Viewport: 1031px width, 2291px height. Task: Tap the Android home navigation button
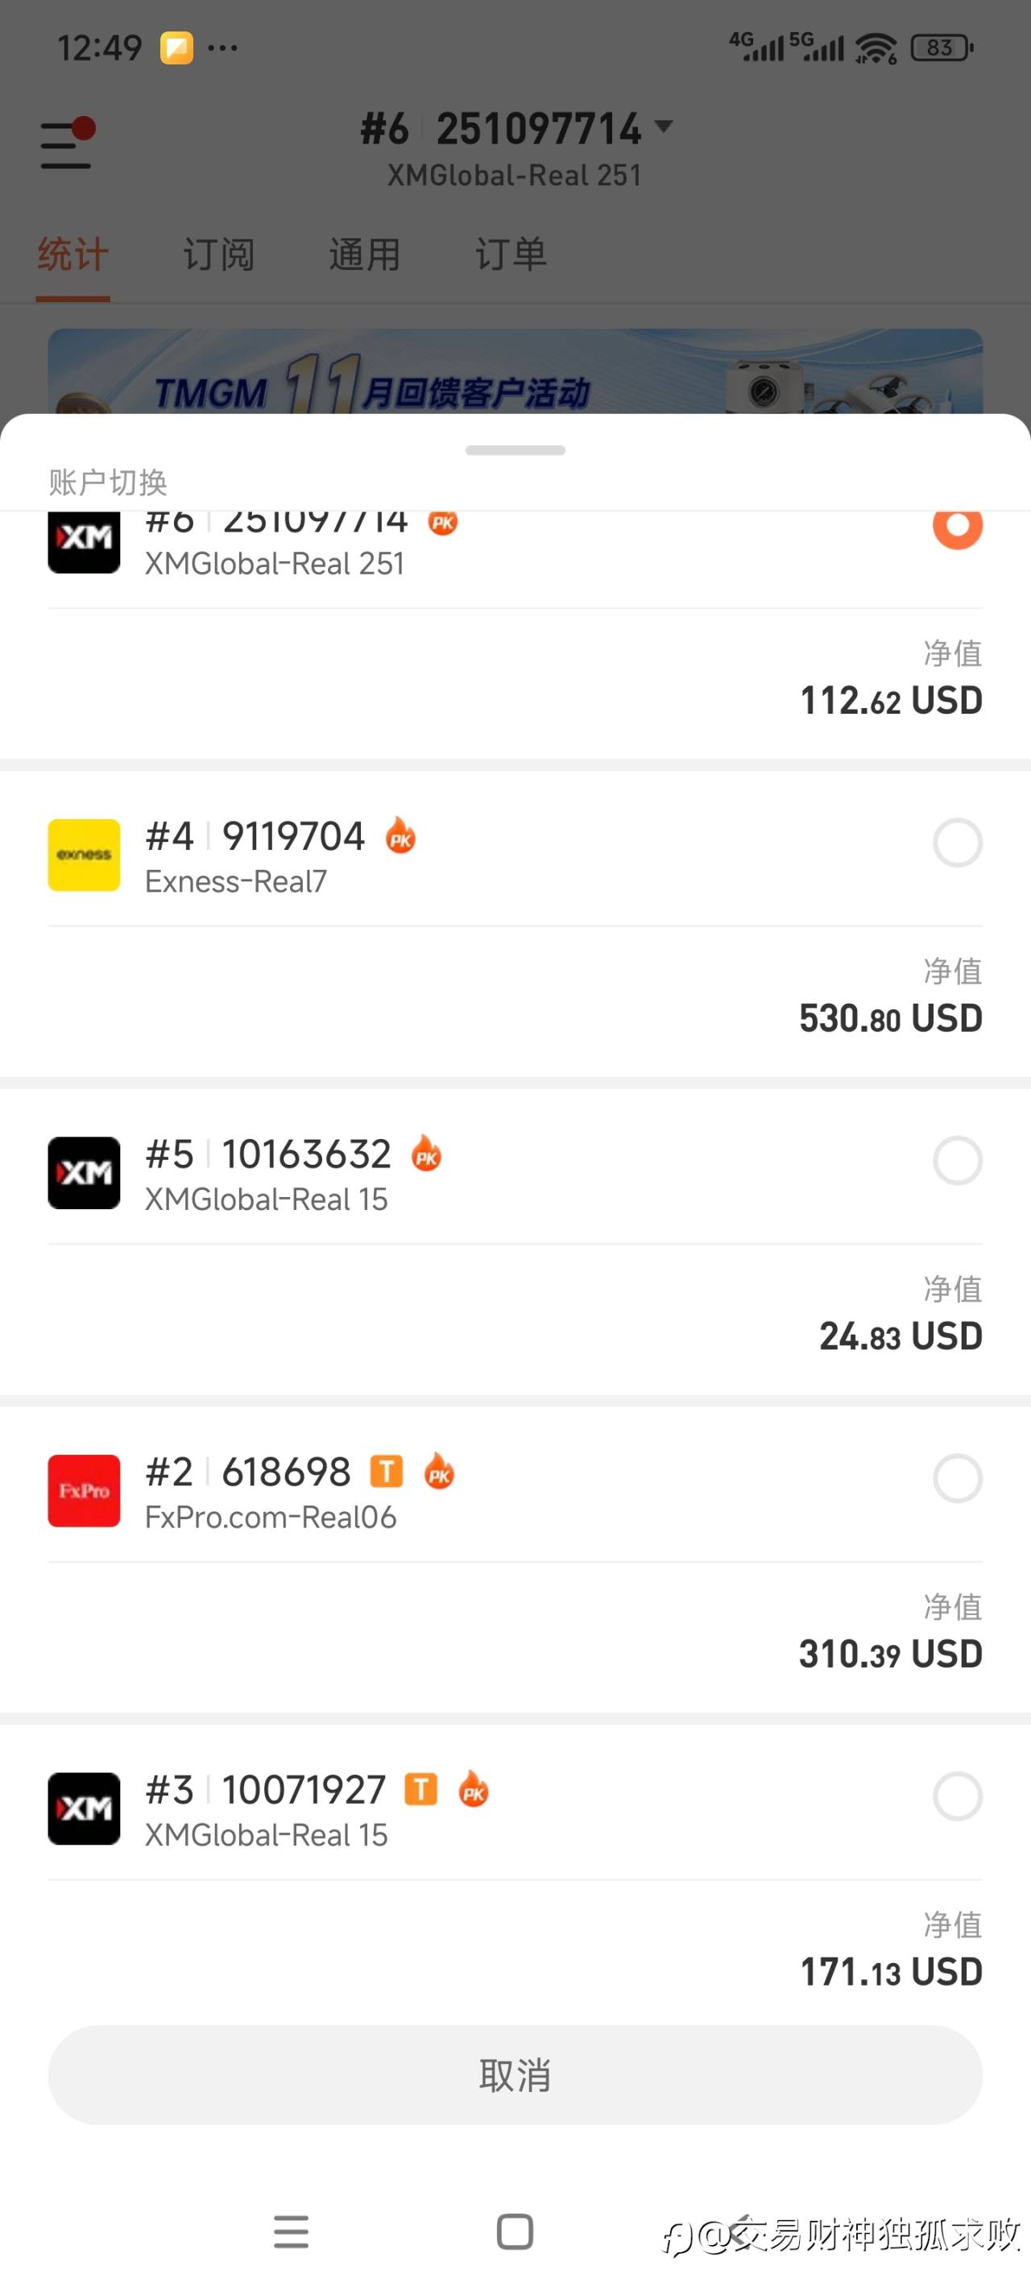pos(515,2231)
